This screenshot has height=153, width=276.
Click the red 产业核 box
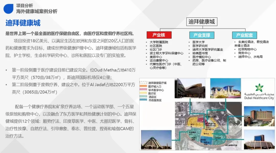[x=159, y=35]
